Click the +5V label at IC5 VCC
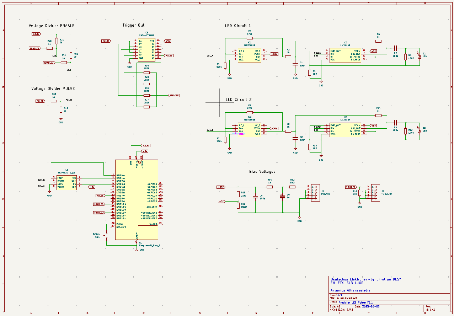Image resolution: width=454 pixels, height=316 pixels. click(167, 41)
